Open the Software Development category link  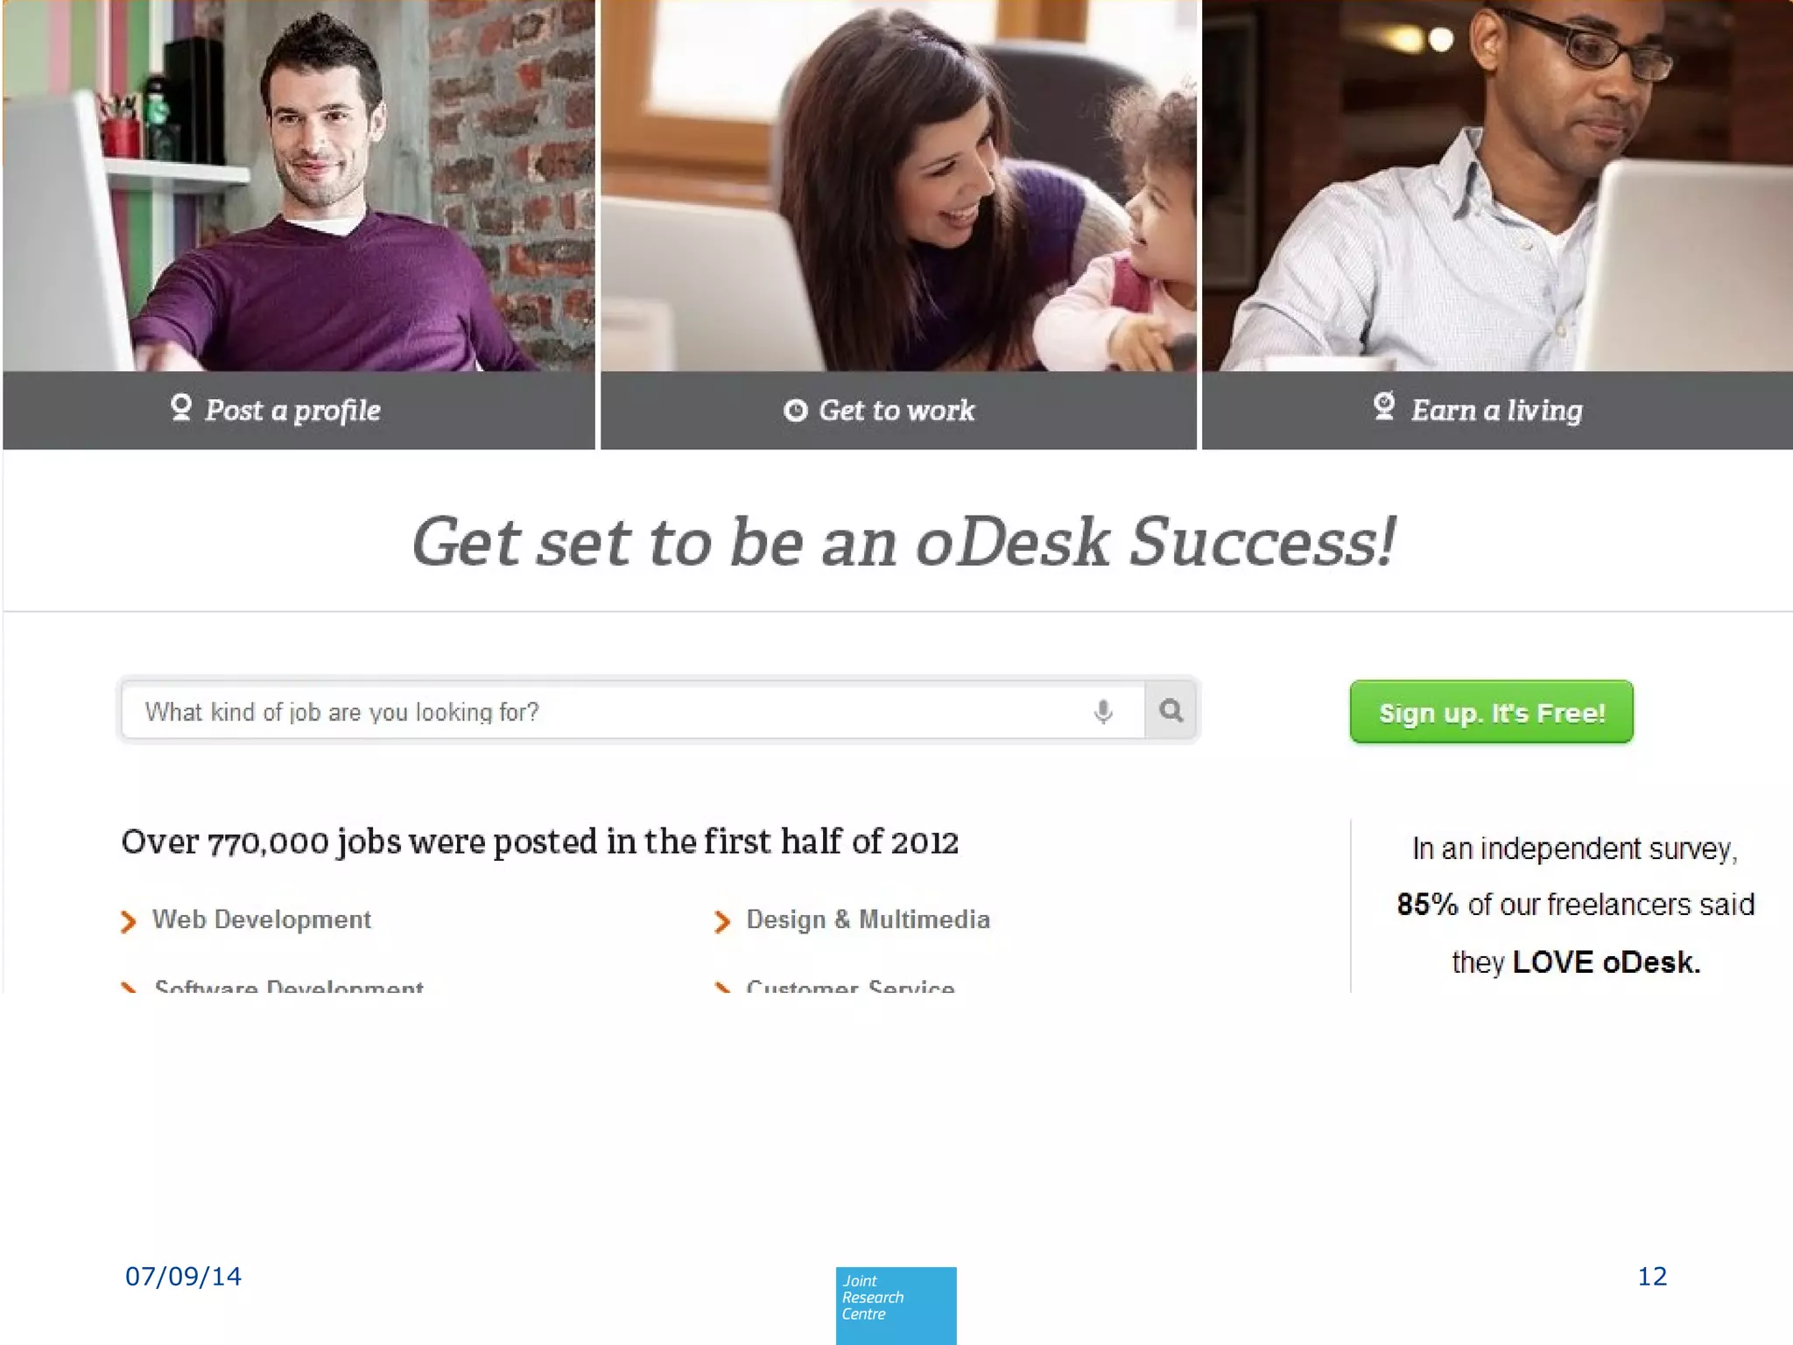coord(289,985)
